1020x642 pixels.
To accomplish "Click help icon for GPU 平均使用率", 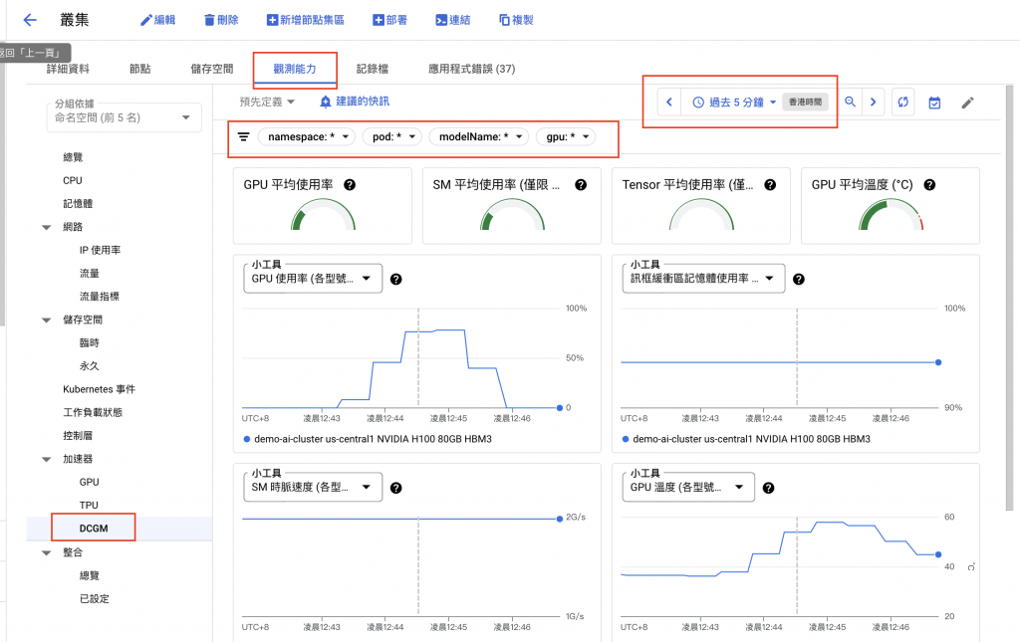I will click(350, 184).
